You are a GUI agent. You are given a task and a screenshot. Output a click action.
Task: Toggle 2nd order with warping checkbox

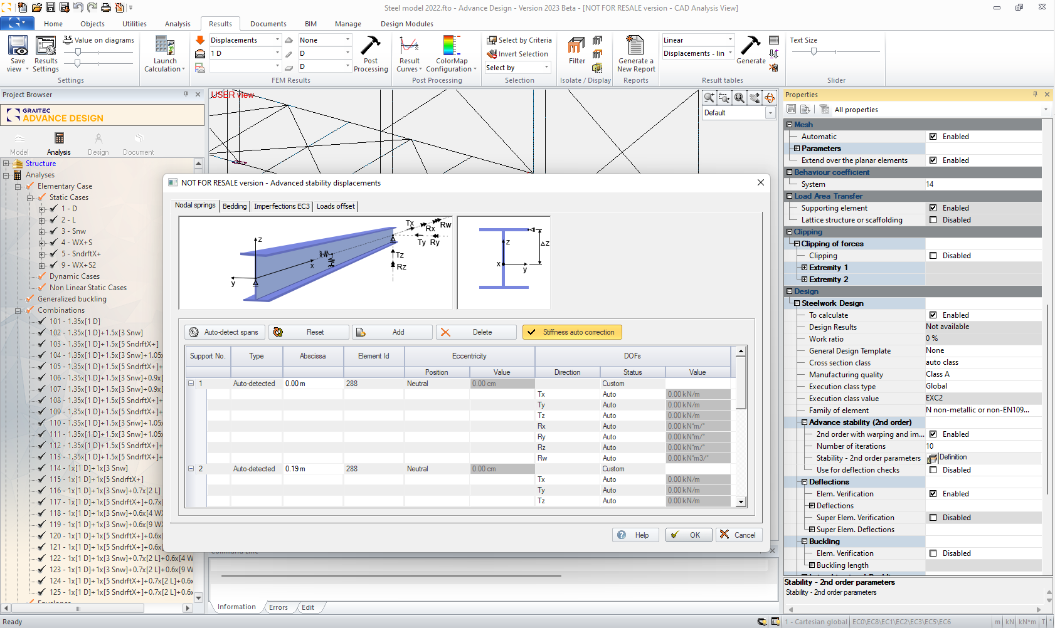coord(933,434)
